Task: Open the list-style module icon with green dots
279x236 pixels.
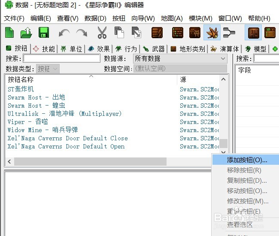Action: 178,33
